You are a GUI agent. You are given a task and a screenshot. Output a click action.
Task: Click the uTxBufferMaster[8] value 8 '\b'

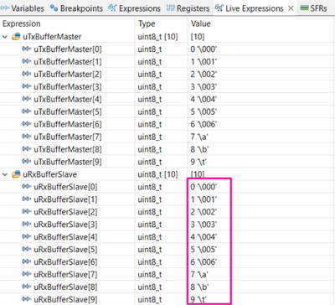tap(199, 149)
